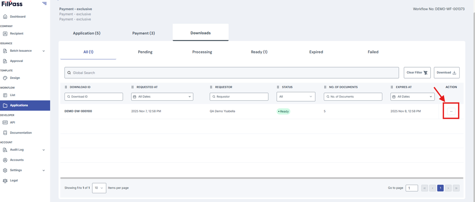Click the Ready status badge
This screenshot has width=475, height=202.
click(x=283, y=111)
